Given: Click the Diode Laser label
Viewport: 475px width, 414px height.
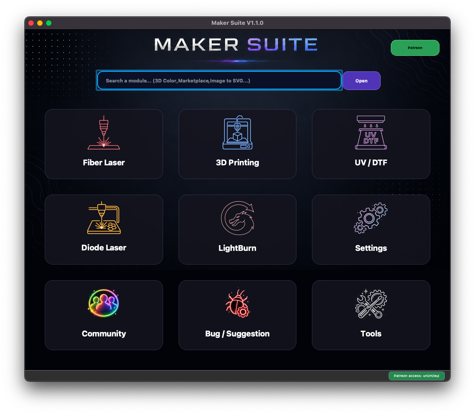Looking at the screenshot, I should 104,248.
